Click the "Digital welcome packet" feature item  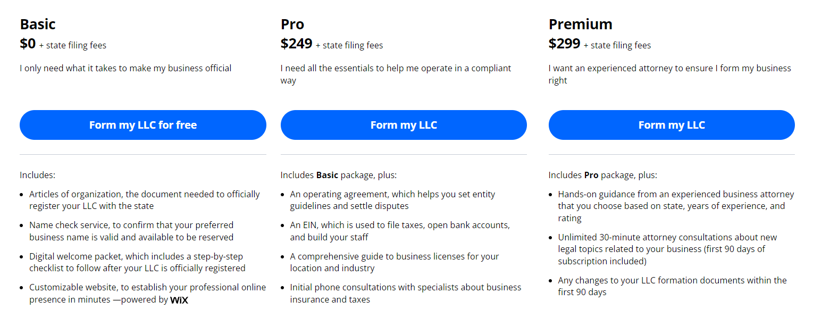(137, 262)
